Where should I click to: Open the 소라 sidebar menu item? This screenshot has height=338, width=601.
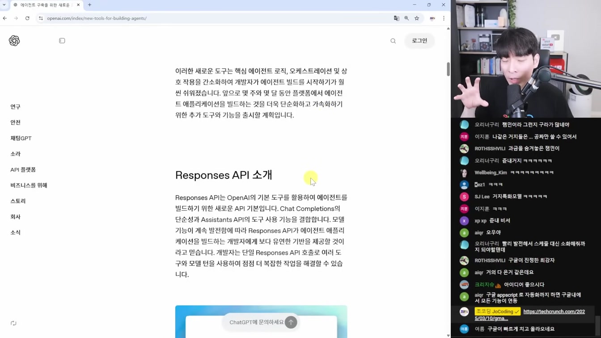(x=16, y=154)
